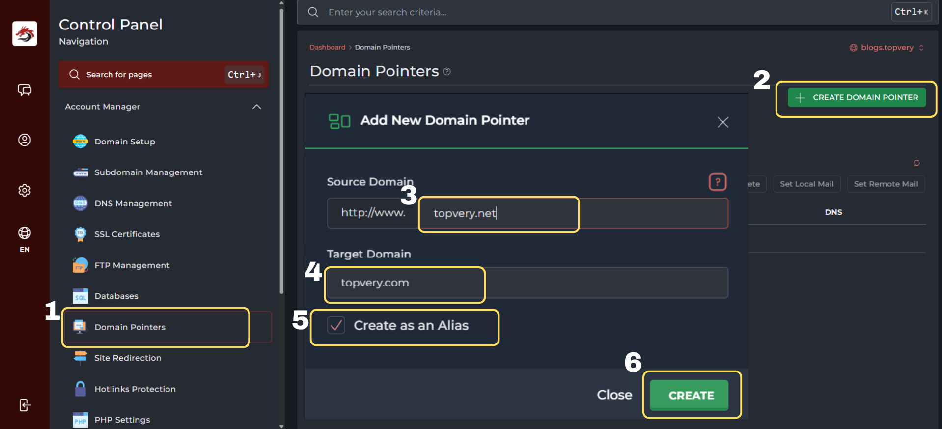
Task: Click the green CREATE button
Action: point(691,395)
